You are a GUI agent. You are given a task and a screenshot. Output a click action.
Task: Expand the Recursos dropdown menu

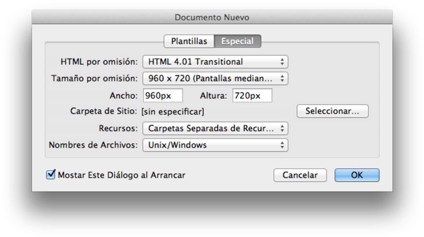click(x=215, y=128)
